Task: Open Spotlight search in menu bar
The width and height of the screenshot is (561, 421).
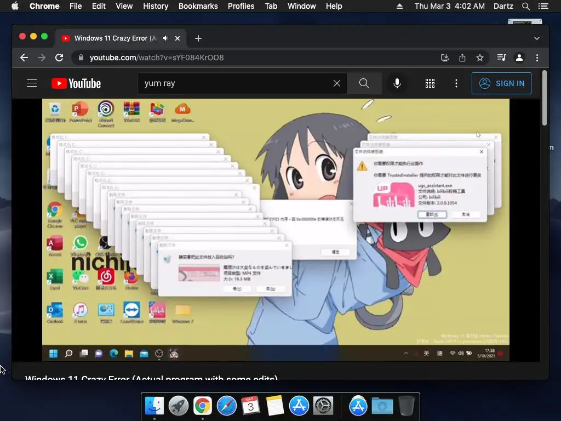Action: [x=525, y=6]
